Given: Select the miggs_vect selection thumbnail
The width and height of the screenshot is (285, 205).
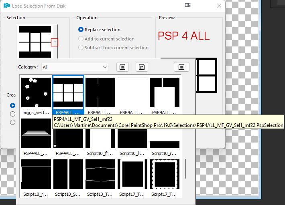Looking at the screenshot, I should (36, 92).
